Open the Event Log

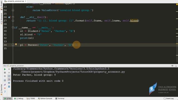coord(169,99)
